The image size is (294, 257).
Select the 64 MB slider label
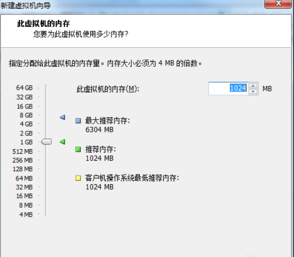coord(24,178)
